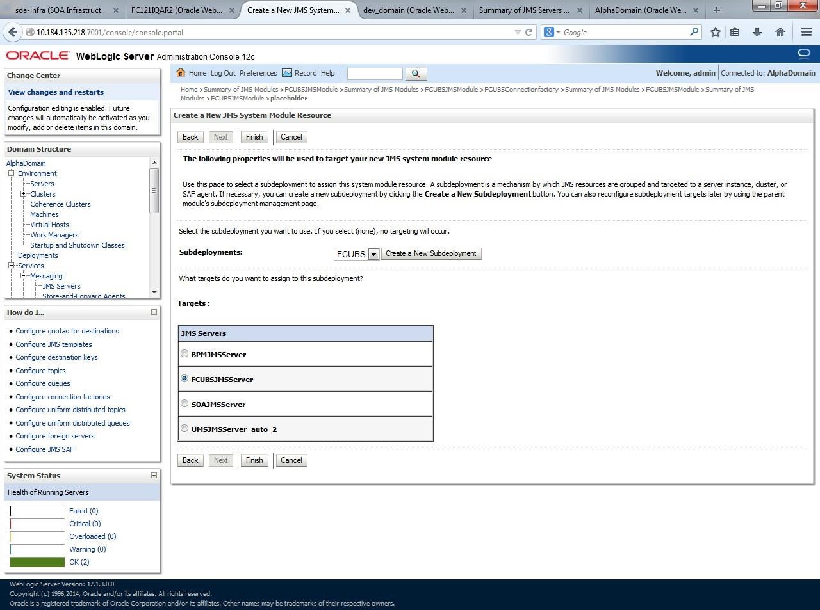820x610 pixels.
Task: Click the Domain Structure vertical scrollbar
Action: click(154, 227)
